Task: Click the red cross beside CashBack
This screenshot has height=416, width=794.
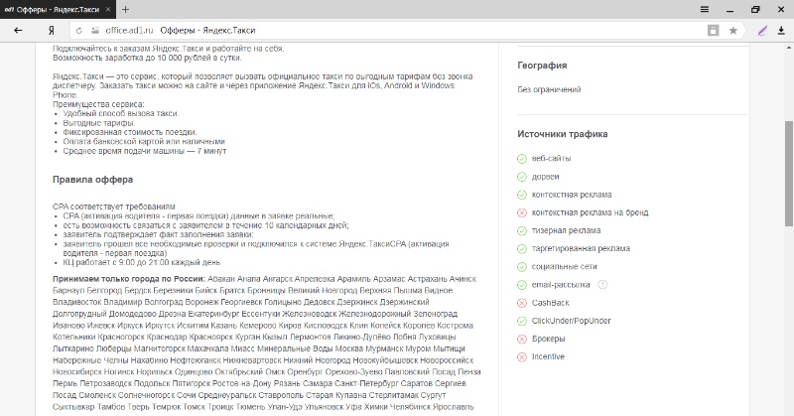Action: coord(522,303)
